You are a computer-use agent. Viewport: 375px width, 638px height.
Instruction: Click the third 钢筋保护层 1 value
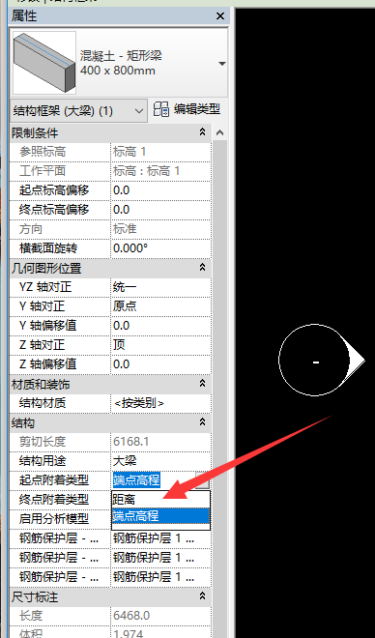(160, 577)
